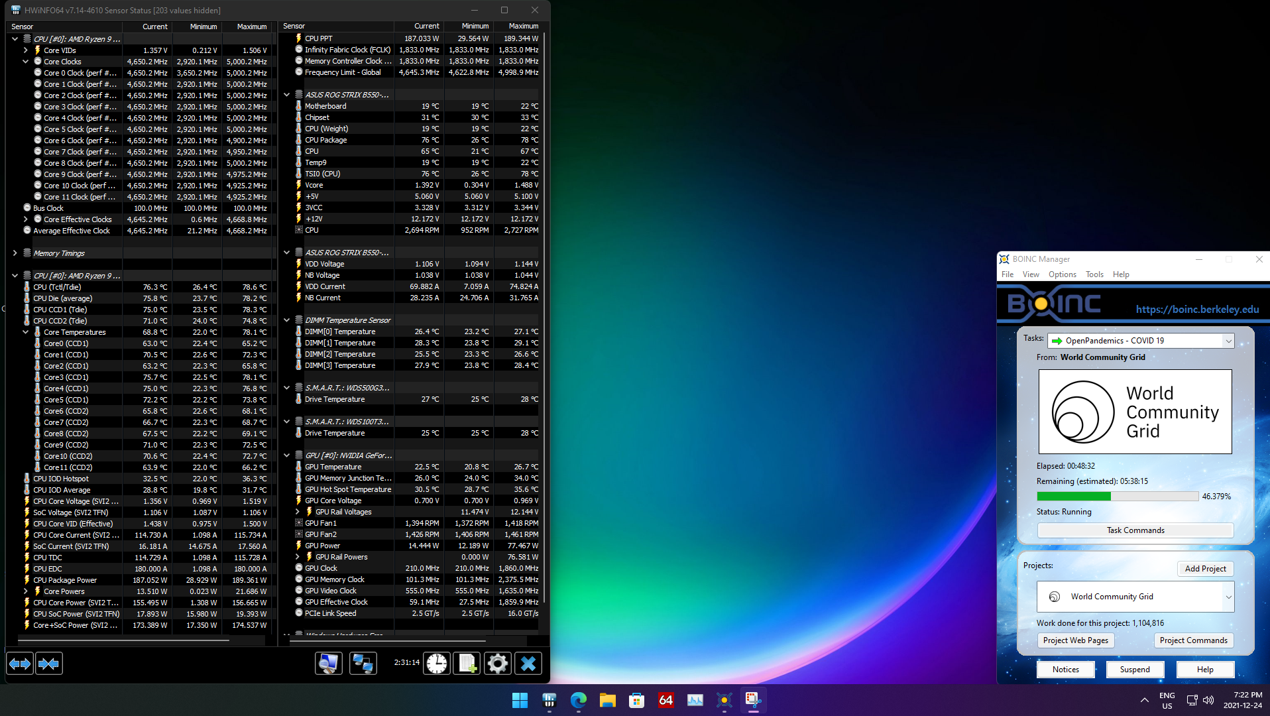
Task: Click the CPU fan icon on the 2,694 RPM row
Action: [299, 230]
